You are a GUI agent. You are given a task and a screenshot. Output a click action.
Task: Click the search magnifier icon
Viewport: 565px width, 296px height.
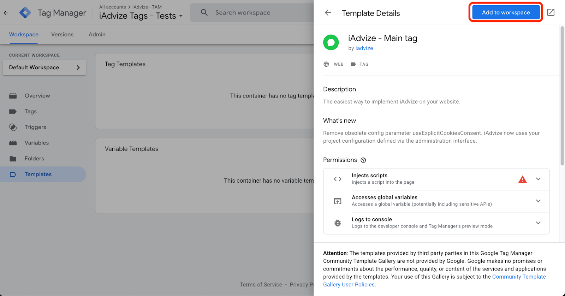coord(204,13)
